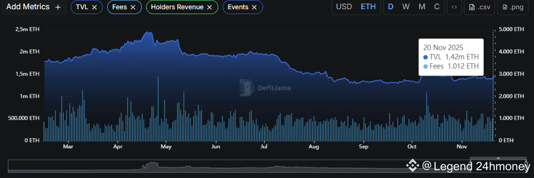Screen dimensions: 534x178
Task: Click the Jun x-axis label
Action: pyautogui.click(x=216, y=147)
